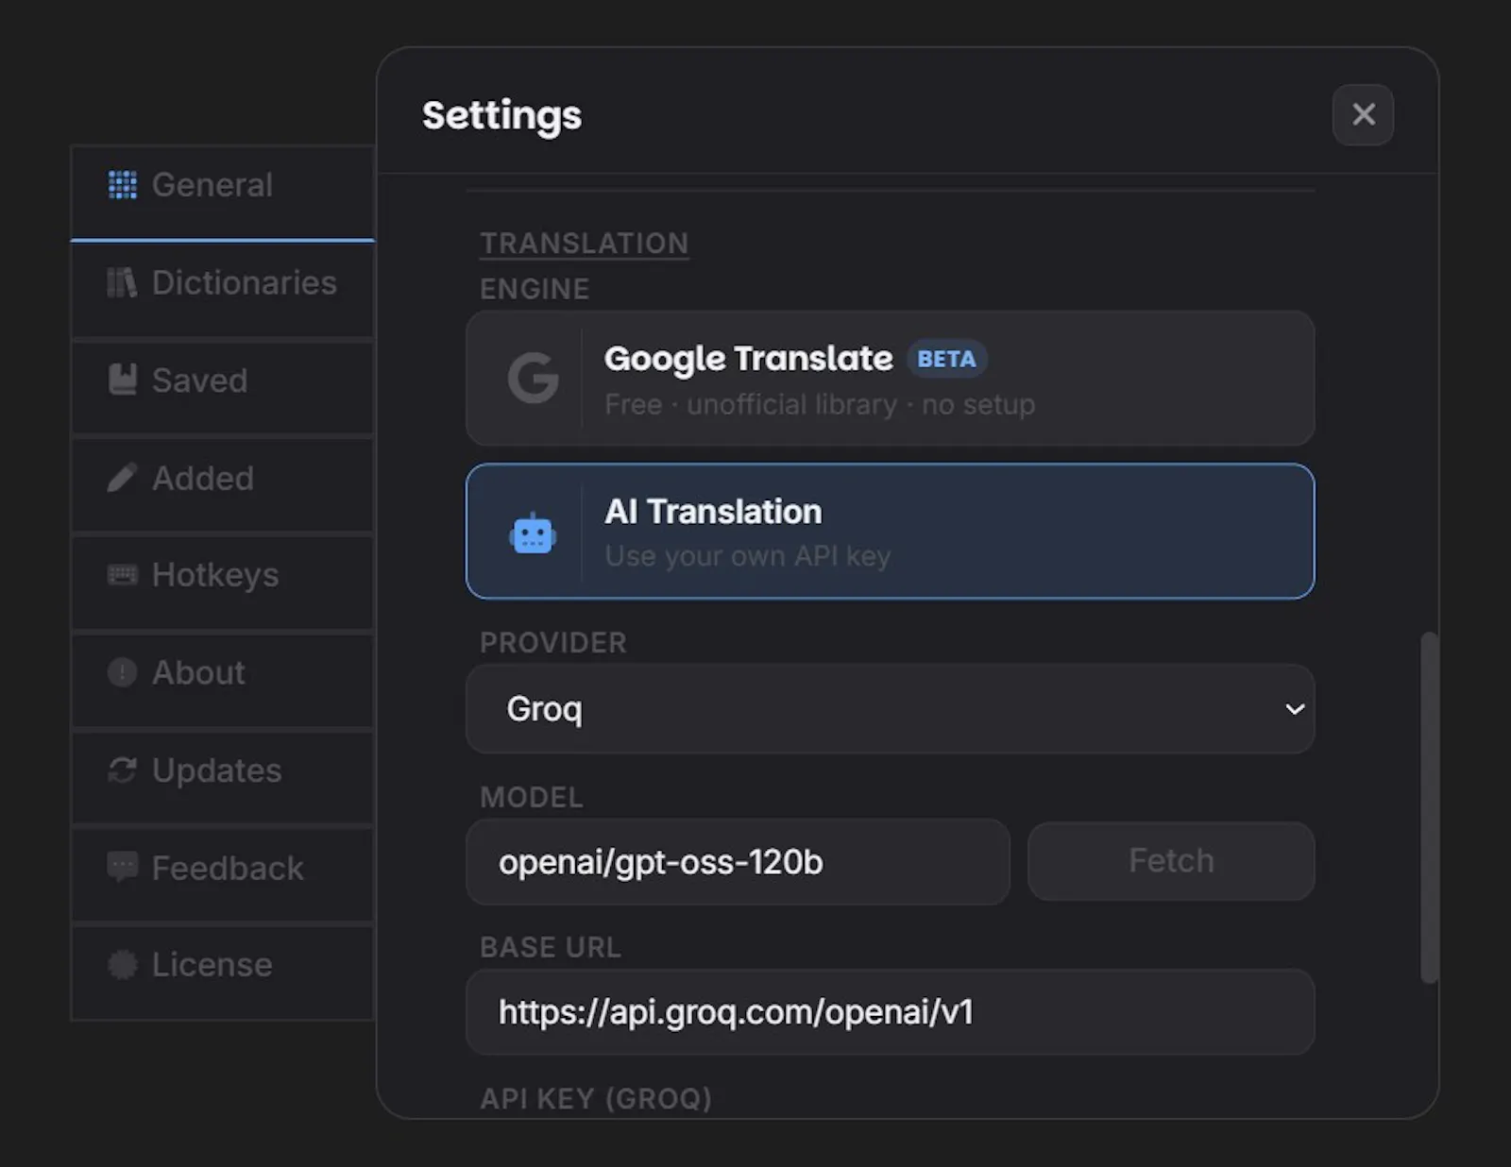Open the Feedback tab
Image resolution: width=1511 pixels, height=1167 pixels.
pos(223,874)
